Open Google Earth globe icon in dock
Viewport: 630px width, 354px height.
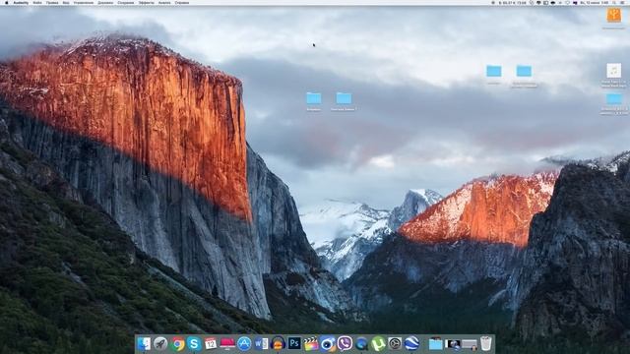(x=411, y=343)
